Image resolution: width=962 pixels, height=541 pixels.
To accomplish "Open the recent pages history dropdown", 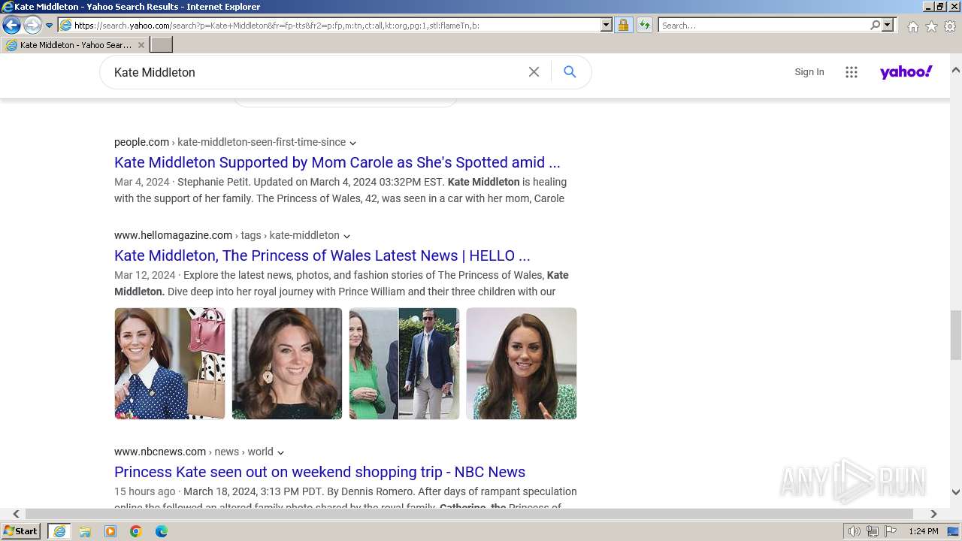I will [49, 26].
